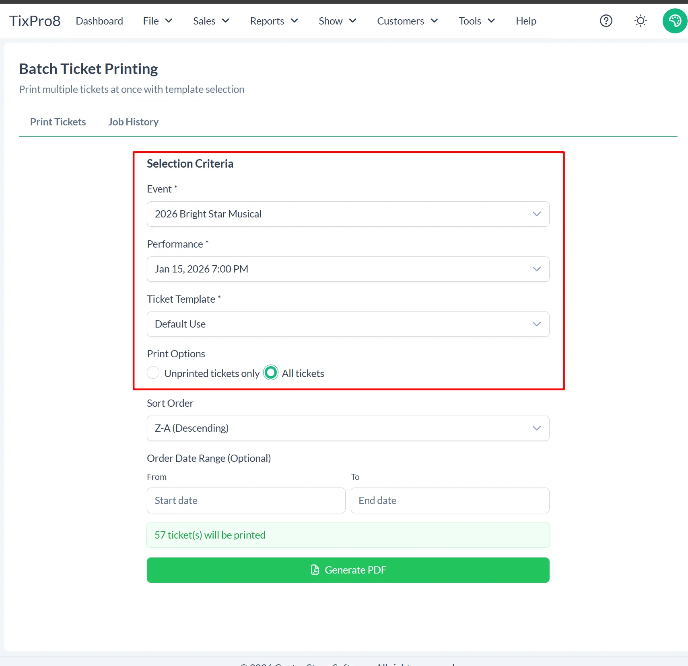
Task: Select the All tickets radio option
Action: [x=271, y=373]
